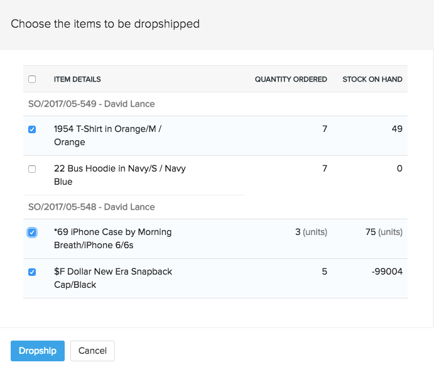Toggle the select-all checkbox in table header
This screenshot has width=434, height=372.
[32, 79]
